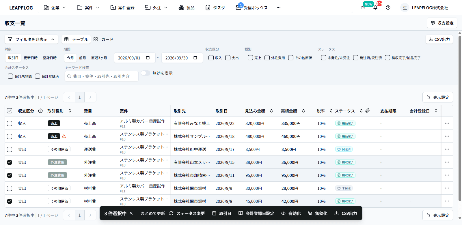
Task: Select the 更新日時 target option
Action: pos(31,58)
